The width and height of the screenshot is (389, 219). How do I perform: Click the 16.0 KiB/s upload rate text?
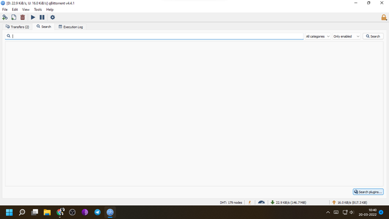click(352, 203)
